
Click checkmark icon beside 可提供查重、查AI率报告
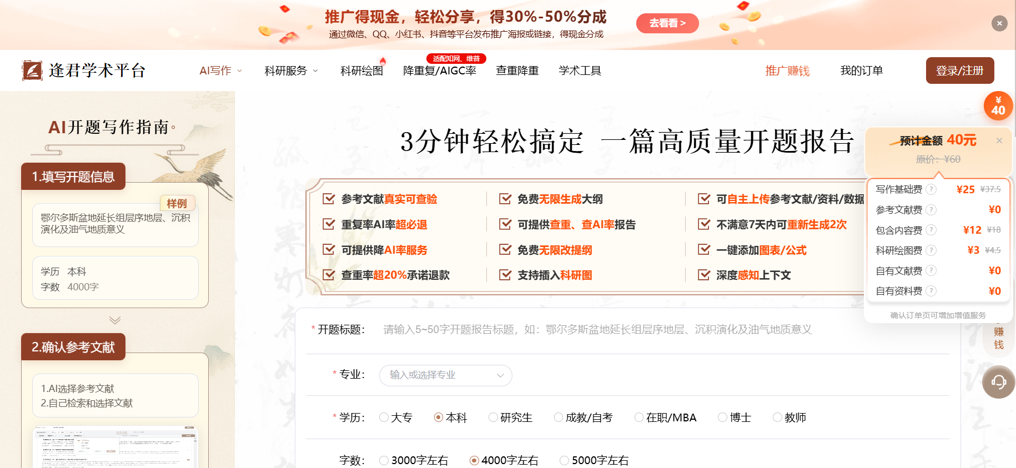coord(505,224)
